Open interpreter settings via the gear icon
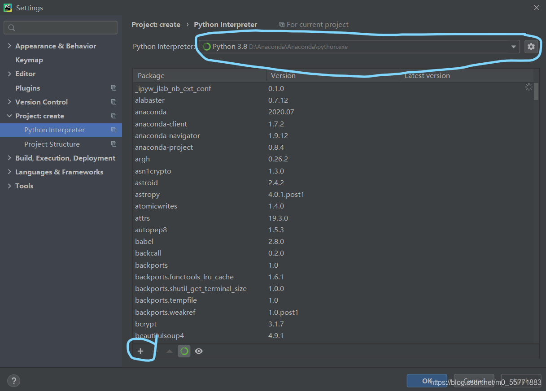546x391 pixels. (531, 46)
